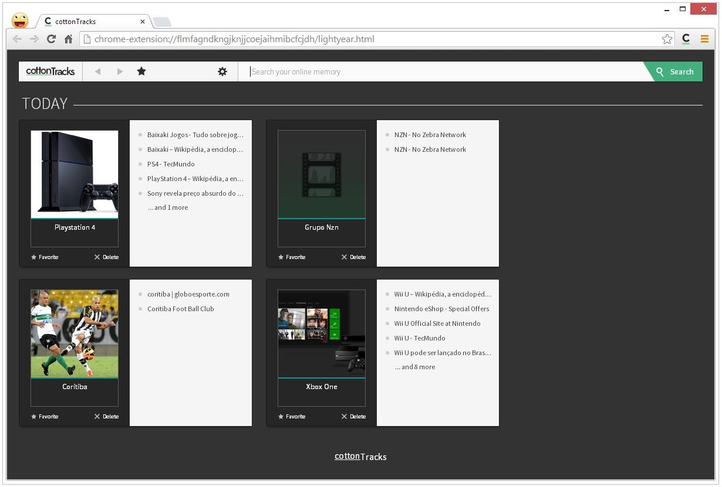The image size is (722, 487).
Task: Open the 'PS4 - TecMundo' link
Action: (171, 164)
